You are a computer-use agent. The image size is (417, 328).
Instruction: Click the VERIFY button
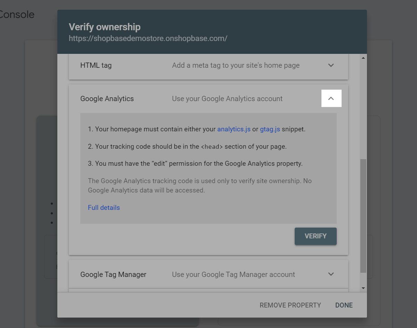[316, 236]
